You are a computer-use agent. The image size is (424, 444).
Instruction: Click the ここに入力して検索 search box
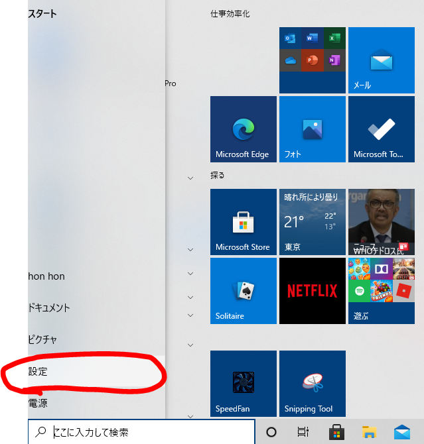click(x=141, y=432)
